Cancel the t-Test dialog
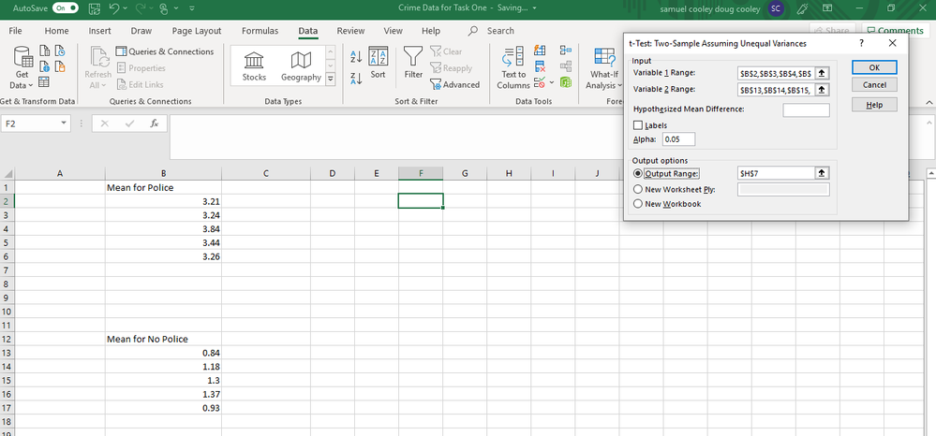936x436 pixels. tap(874, 85)
